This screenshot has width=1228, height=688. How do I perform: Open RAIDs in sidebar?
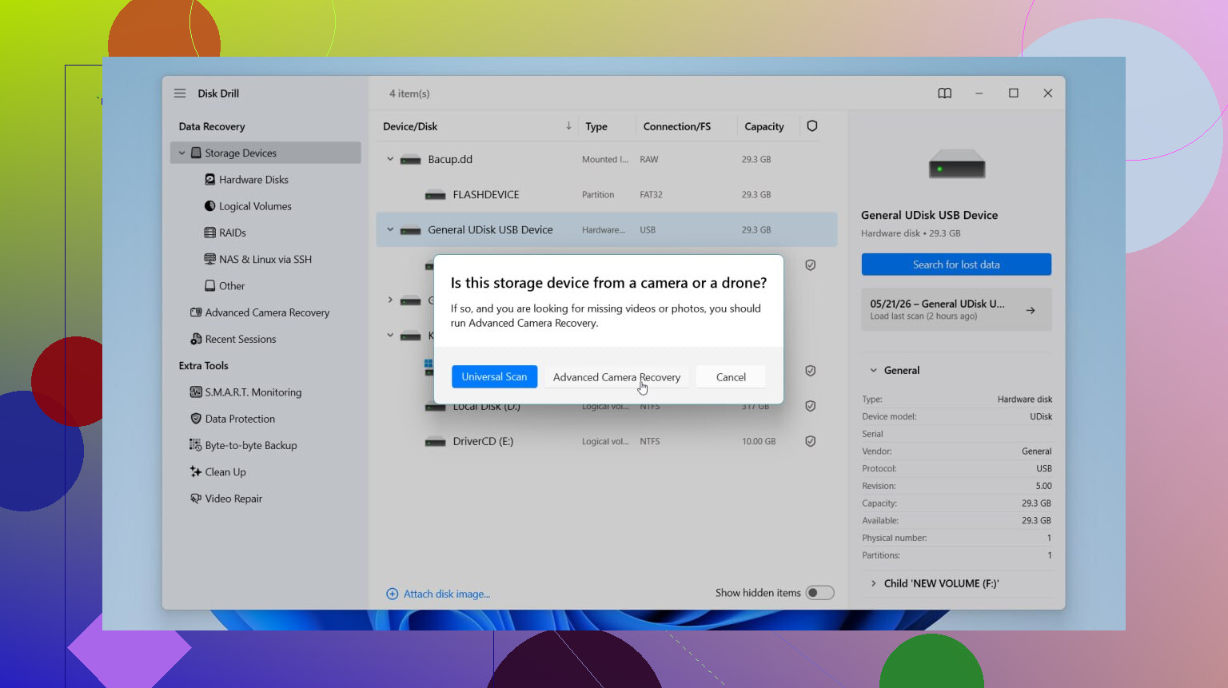233,233
